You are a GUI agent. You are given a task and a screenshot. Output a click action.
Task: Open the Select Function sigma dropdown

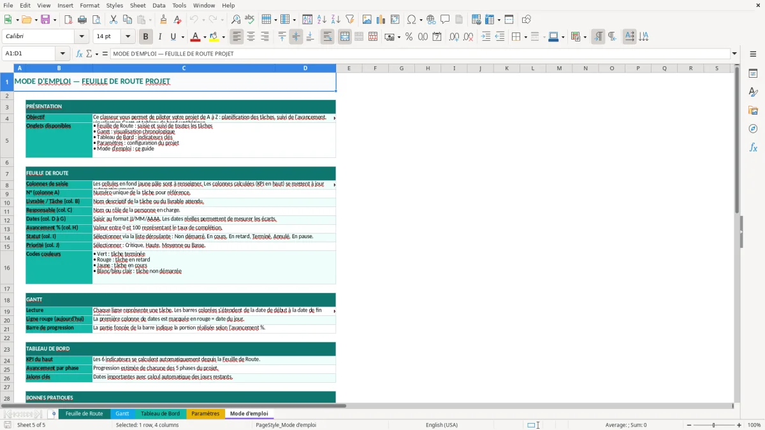tap(96, 54)
